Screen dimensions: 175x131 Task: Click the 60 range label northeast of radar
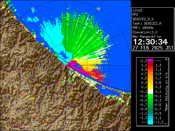point(98,9)
